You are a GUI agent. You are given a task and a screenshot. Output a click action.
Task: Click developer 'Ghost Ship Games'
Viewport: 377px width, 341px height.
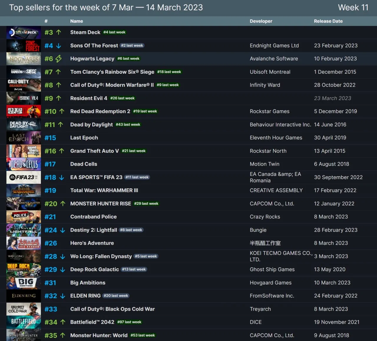[272, 269]
